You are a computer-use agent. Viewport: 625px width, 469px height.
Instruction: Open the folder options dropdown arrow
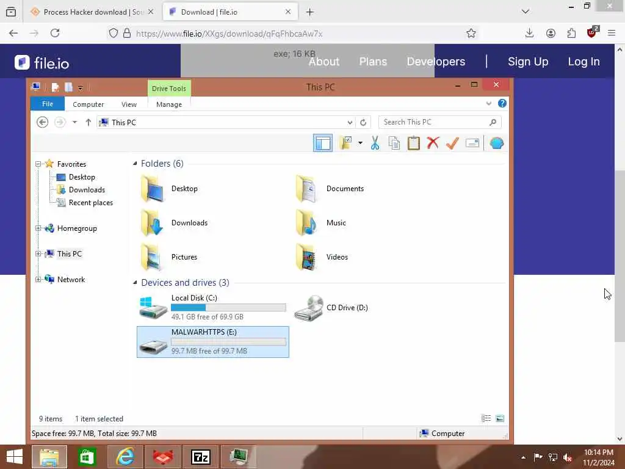click(x=360, y=143)
